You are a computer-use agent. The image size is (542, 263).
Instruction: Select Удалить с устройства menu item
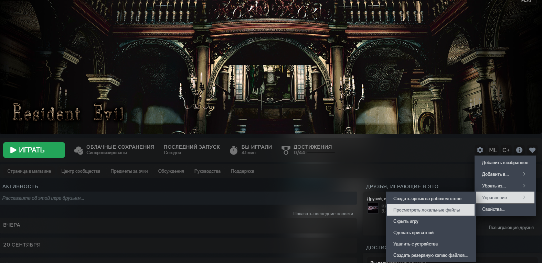pyautogui.click(x=431, y=244)
